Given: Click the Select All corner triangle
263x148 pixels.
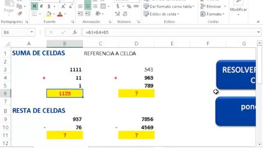Looking at the screenshot, I should (7, 44).
